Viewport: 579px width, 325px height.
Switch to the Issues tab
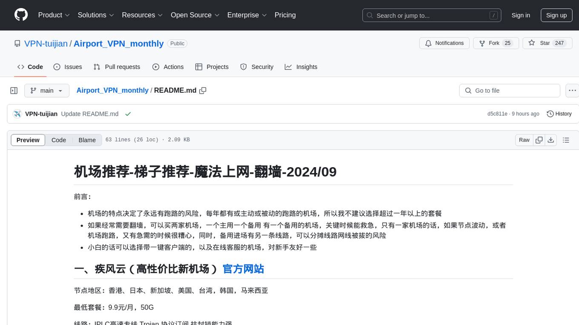[68, 67]
